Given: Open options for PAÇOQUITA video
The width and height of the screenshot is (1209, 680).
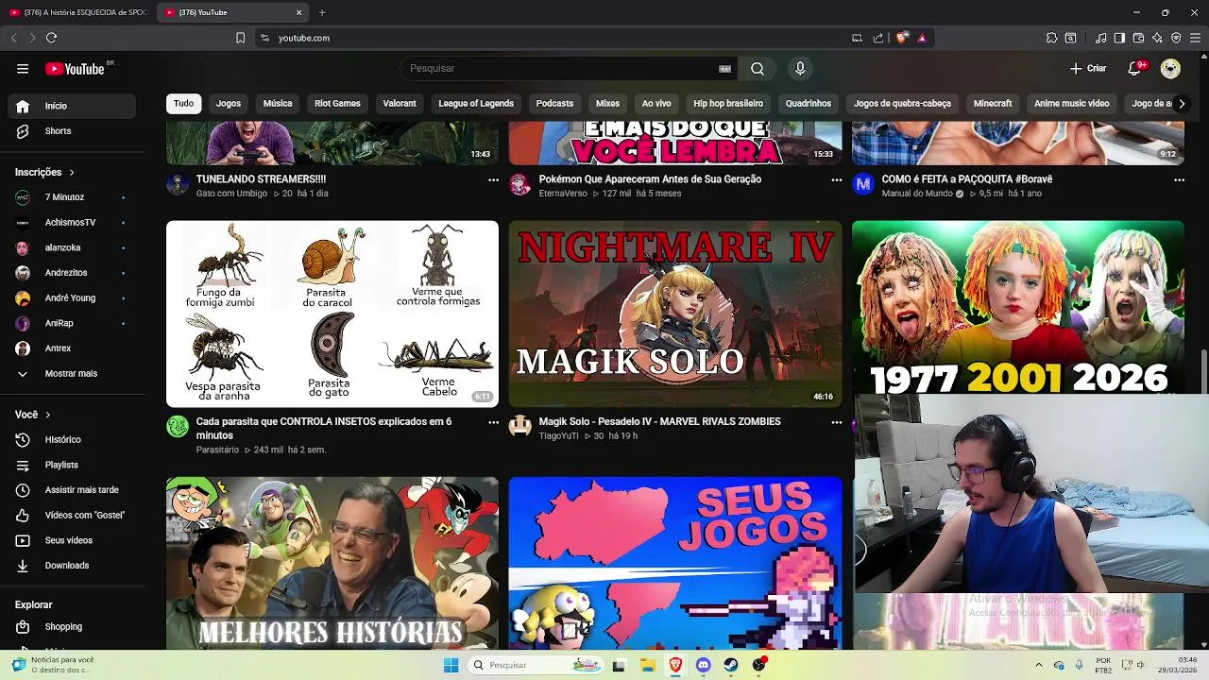Looking at the screenshot, I should click(1179, 179).
